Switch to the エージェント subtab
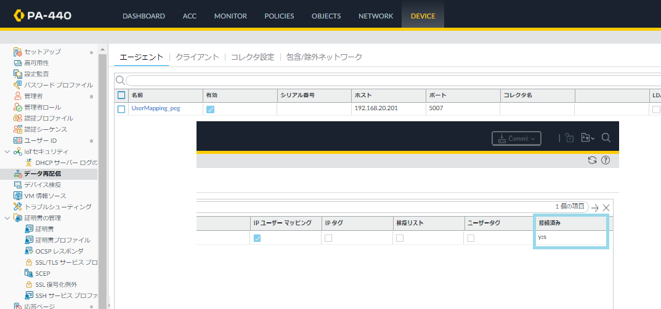The height and width of the screenshot is (309, 661). (x=142, y=57)
